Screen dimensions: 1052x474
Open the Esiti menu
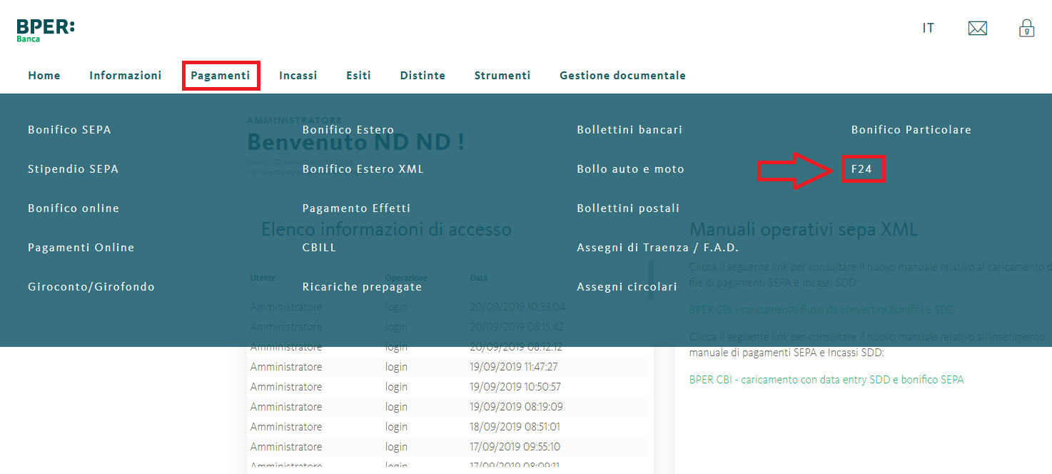[358, 76]
